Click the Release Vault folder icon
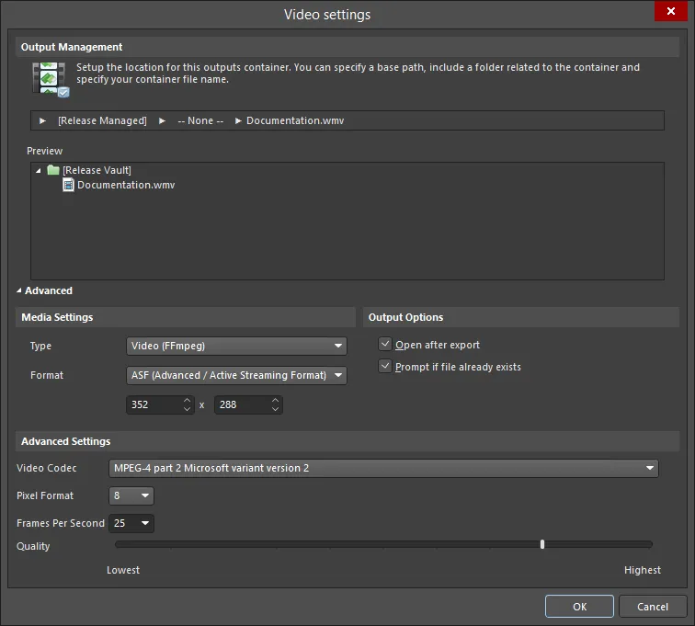Image resolution: width=695 pixels, height=626 pixels. tap(53, 170)
